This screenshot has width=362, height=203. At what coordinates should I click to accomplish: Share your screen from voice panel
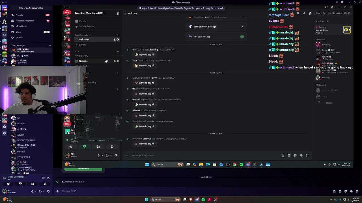coord(20,184)
